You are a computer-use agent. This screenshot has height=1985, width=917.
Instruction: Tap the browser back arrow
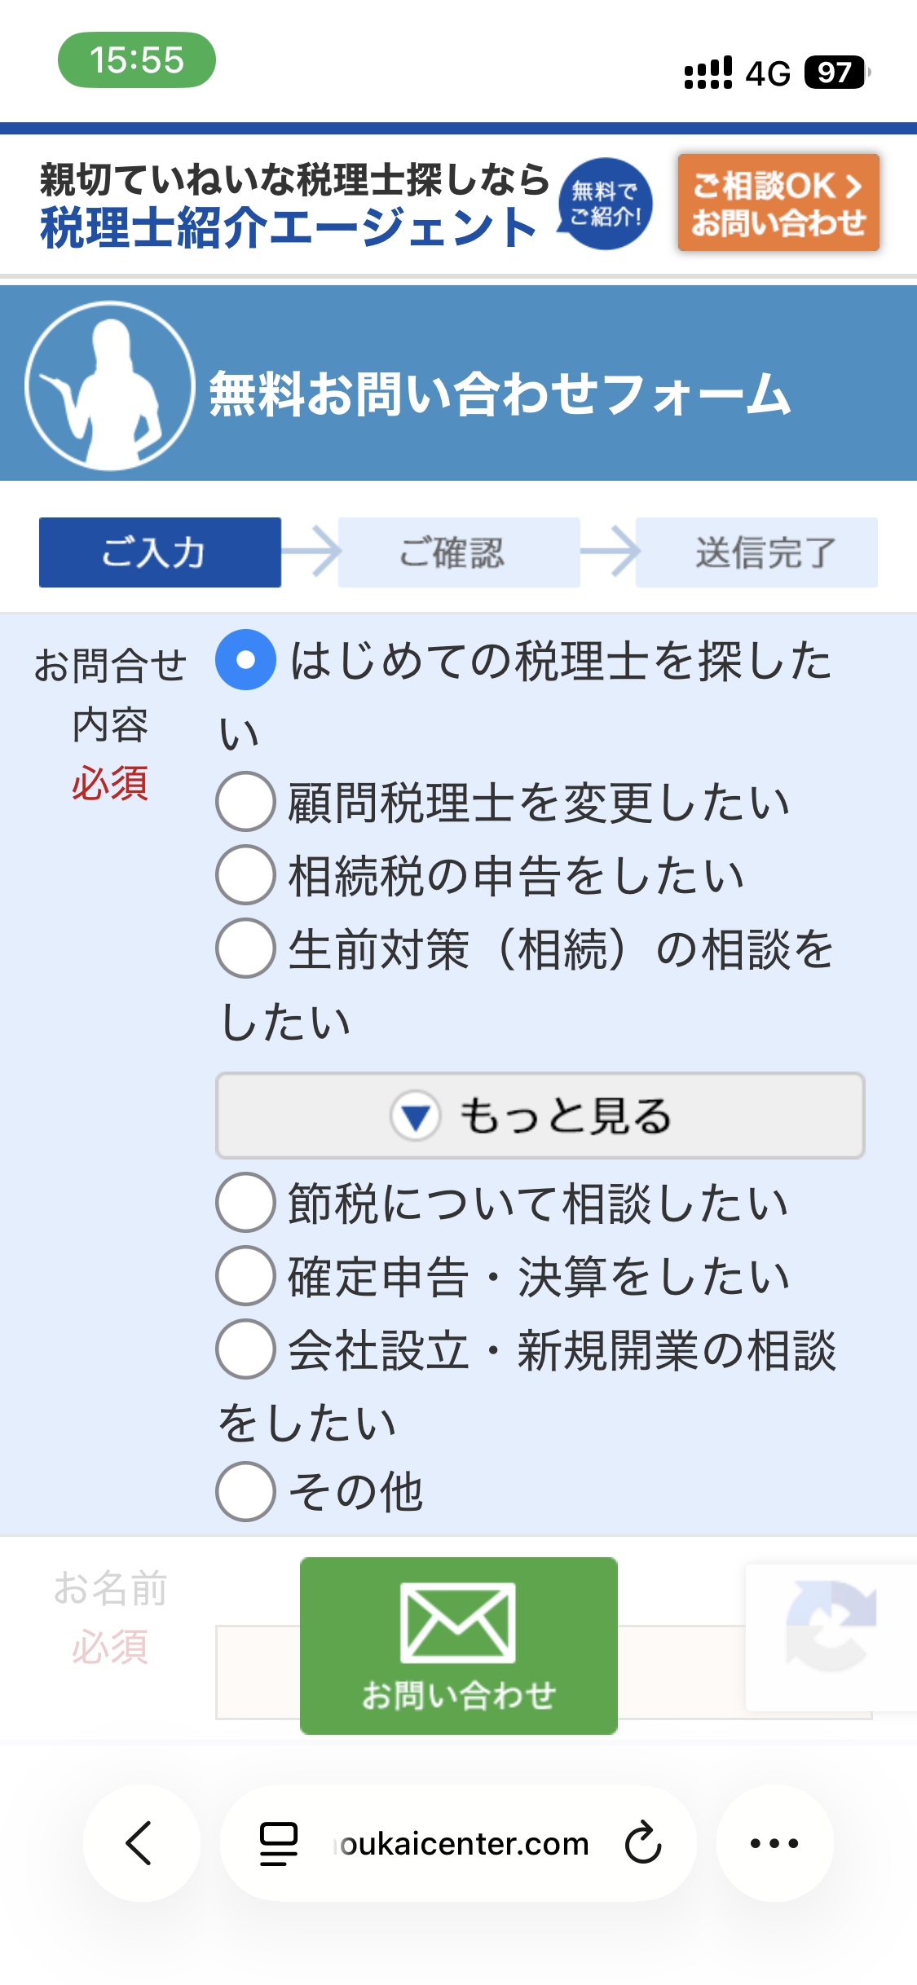click(x=140, y=1843)
